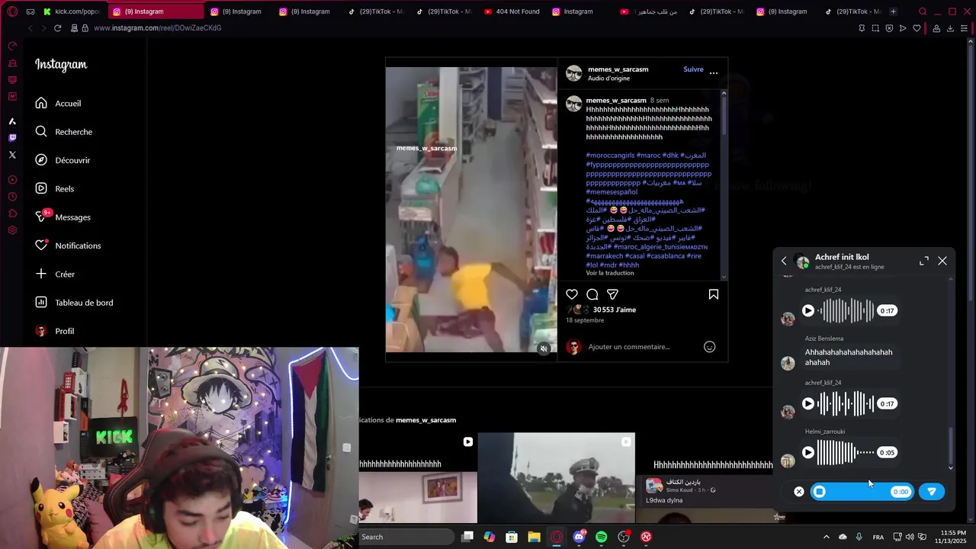Switch to Arabic-titled YouTube tab
This screenshot has width=976, height=549.
pos(649,11)
